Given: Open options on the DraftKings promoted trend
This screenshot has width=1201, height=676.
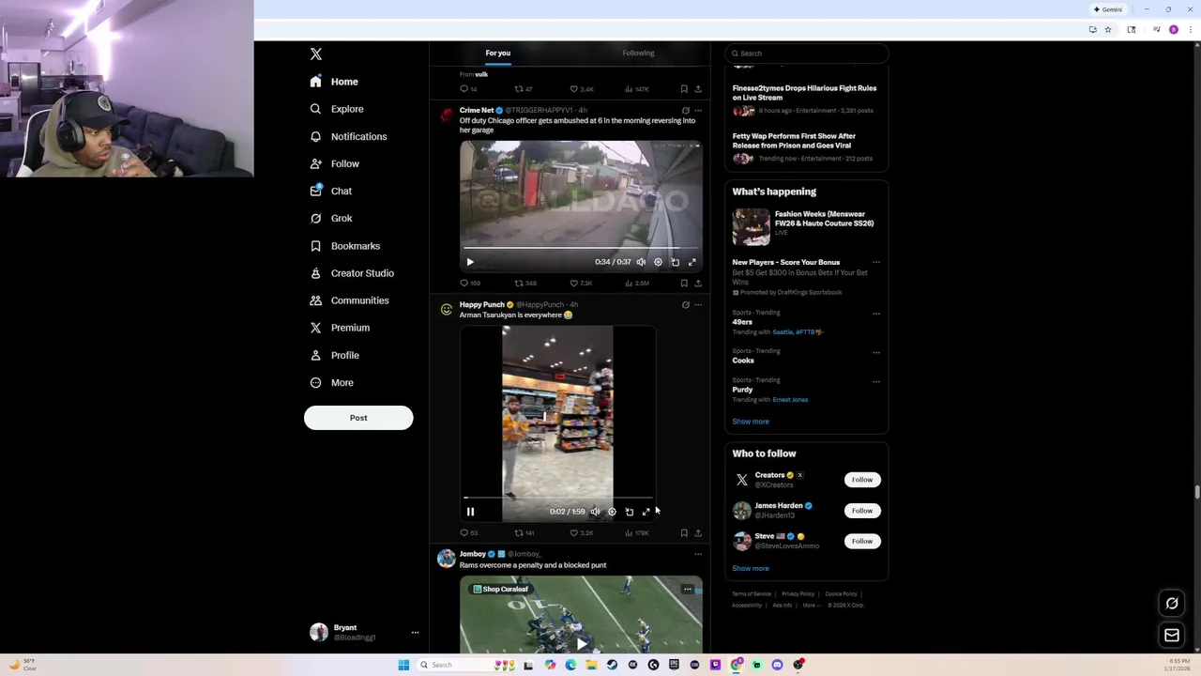Looking at the screenshot, I should pyautogui.click(x=876, y=263).
